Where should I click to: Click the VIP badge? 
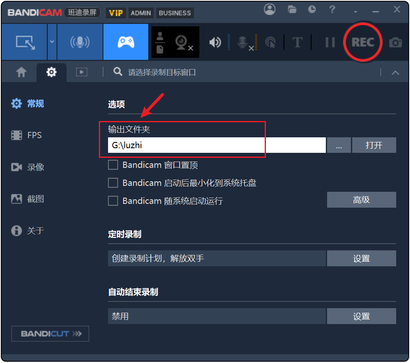click(116, 13)
